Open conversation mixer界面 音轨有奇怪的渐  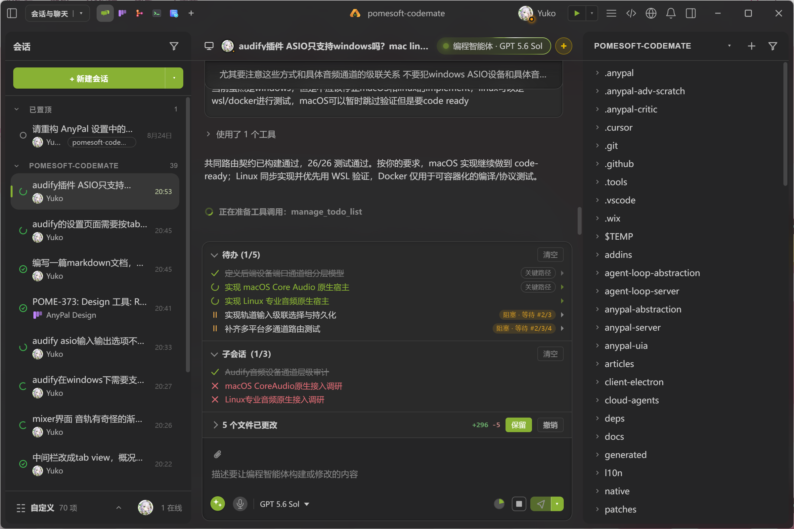point(95,425)
